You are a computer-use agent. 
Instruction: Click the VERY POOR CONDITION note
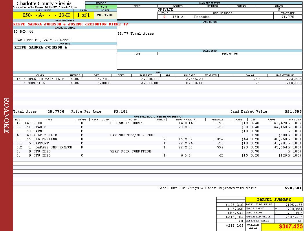(131, 151)
